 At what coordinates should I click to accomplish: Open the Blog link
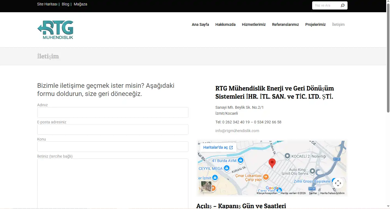point(65,4)
